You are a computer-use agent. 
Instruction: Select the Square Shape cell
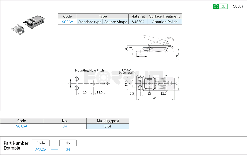[x=116, y=22]
